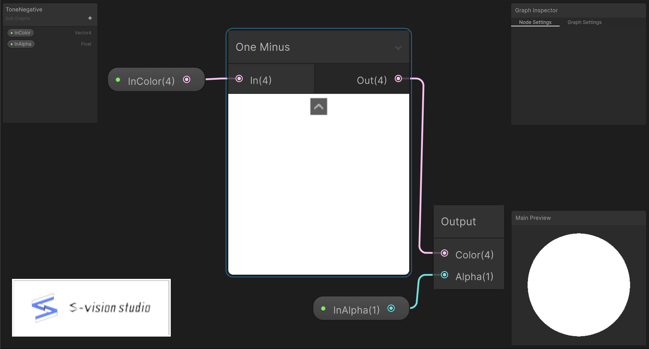Click the Main Preview panel title
The width and height of the screenshot is (649, 349).
(x=533, y=218)
